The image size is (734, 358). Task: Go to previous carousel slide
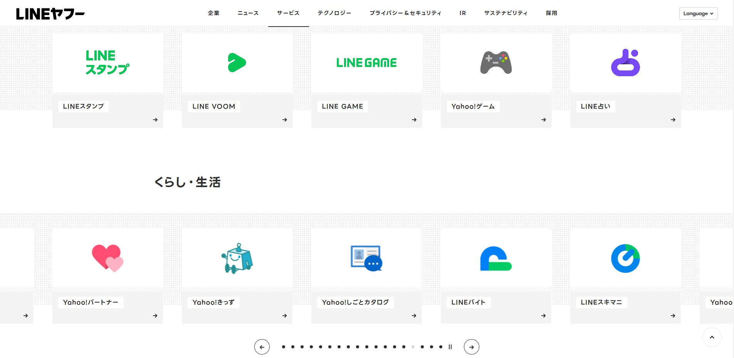tap(262, 347)
